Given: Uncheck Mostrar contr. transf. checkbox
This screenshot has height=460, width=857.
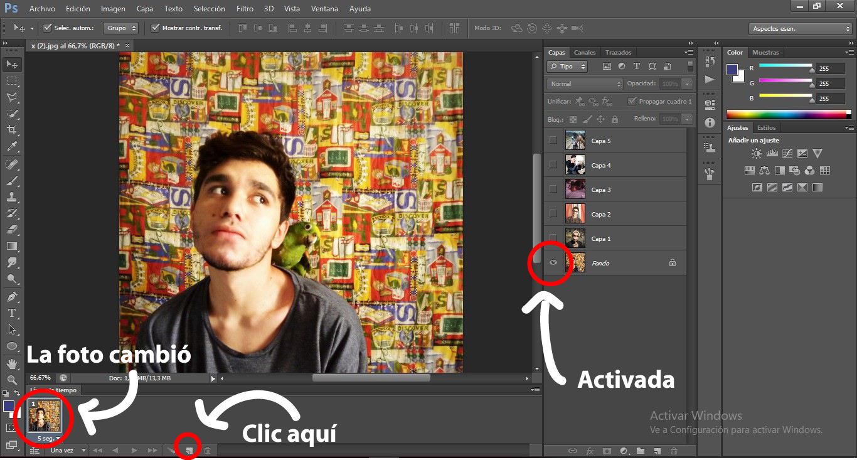Looking at the screenshot, I should [156, 28].
